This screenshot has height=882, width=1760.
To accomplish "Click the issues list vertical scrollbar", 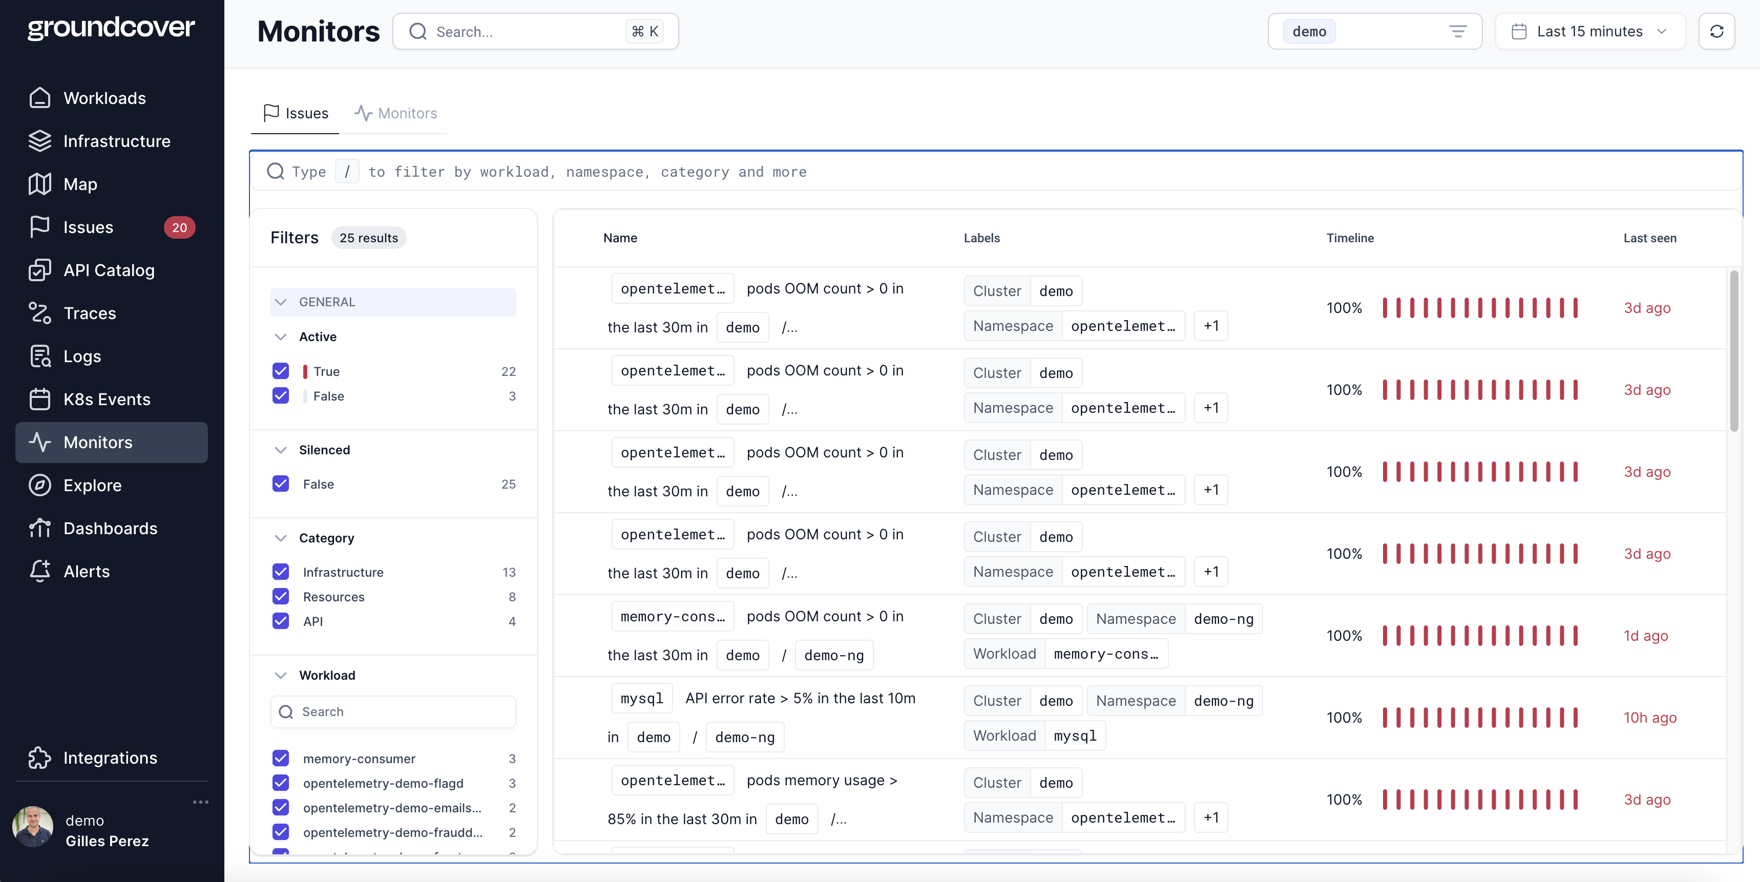I will point(1733,352).
